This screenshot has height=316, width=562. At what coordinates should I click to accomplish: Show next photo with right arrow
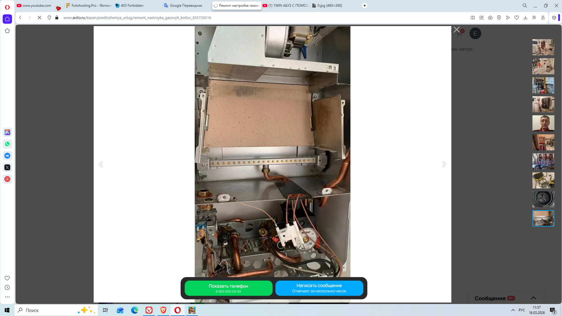pyautogui.click(x=444, y=164)
